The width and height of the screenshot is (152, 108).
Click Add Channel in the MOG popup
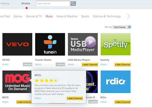75,98
